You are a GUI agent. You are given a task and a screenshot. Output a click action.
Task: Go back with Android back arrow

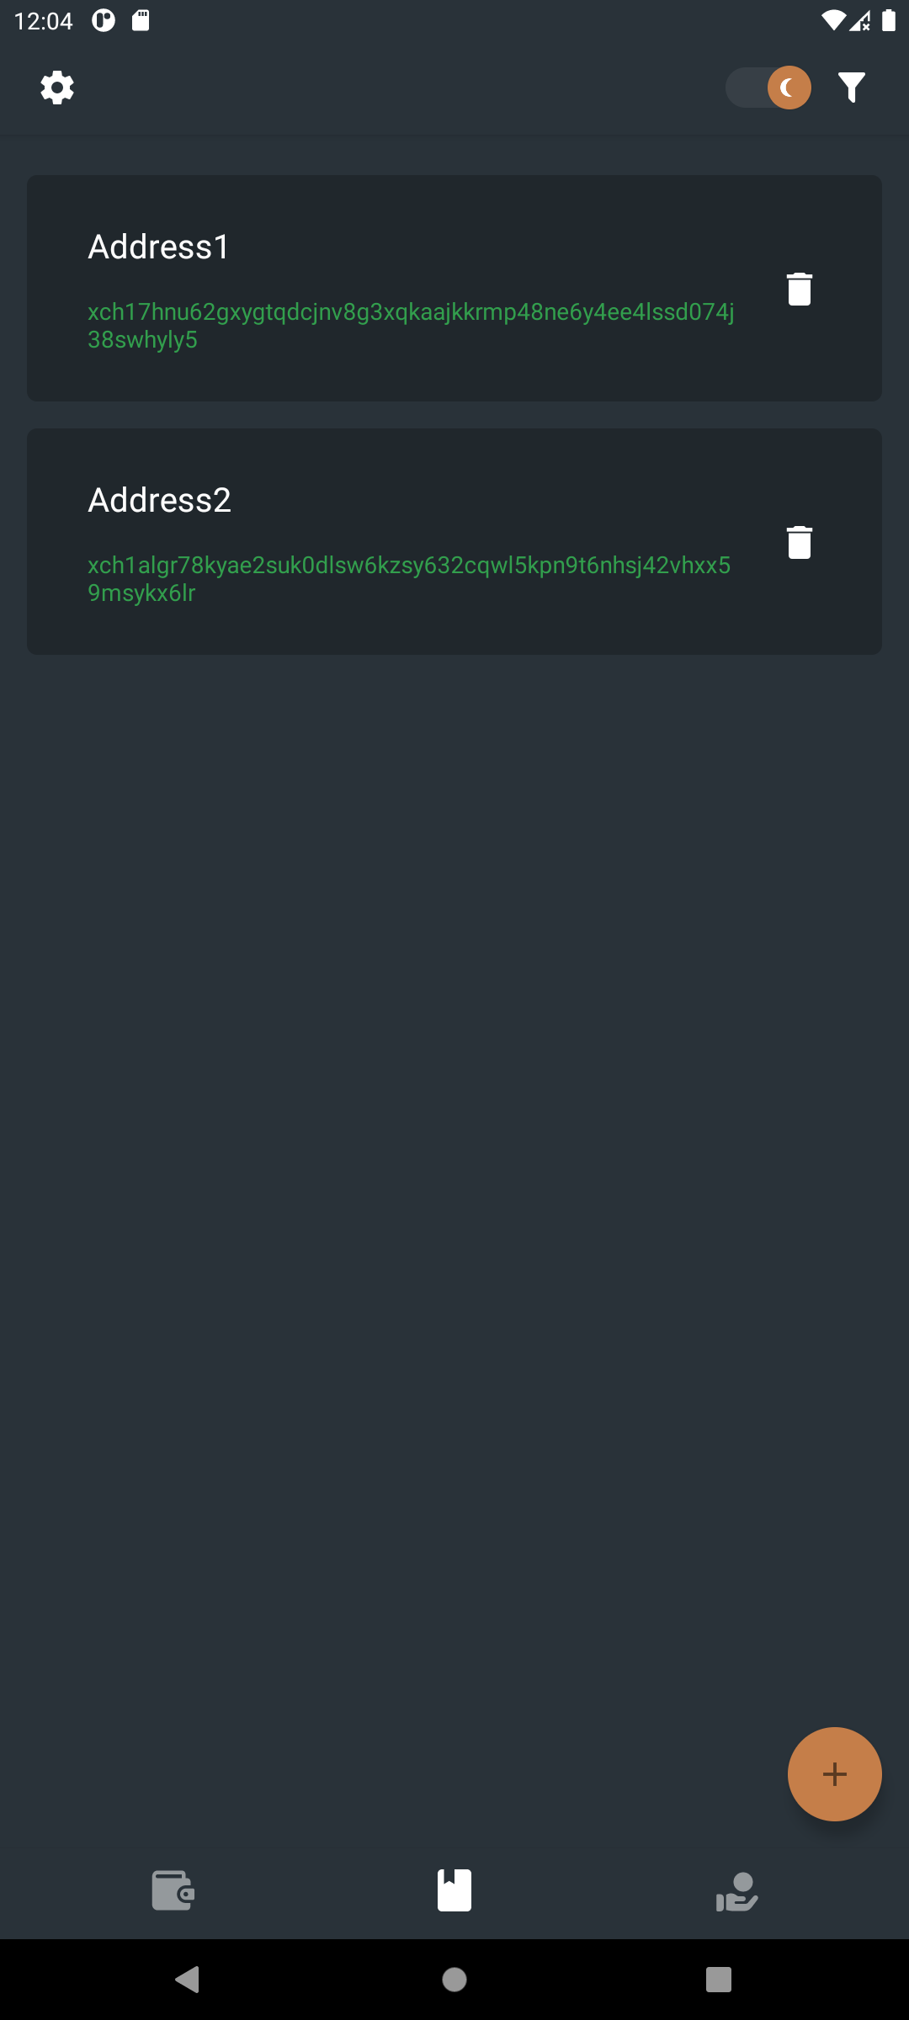187,1979
